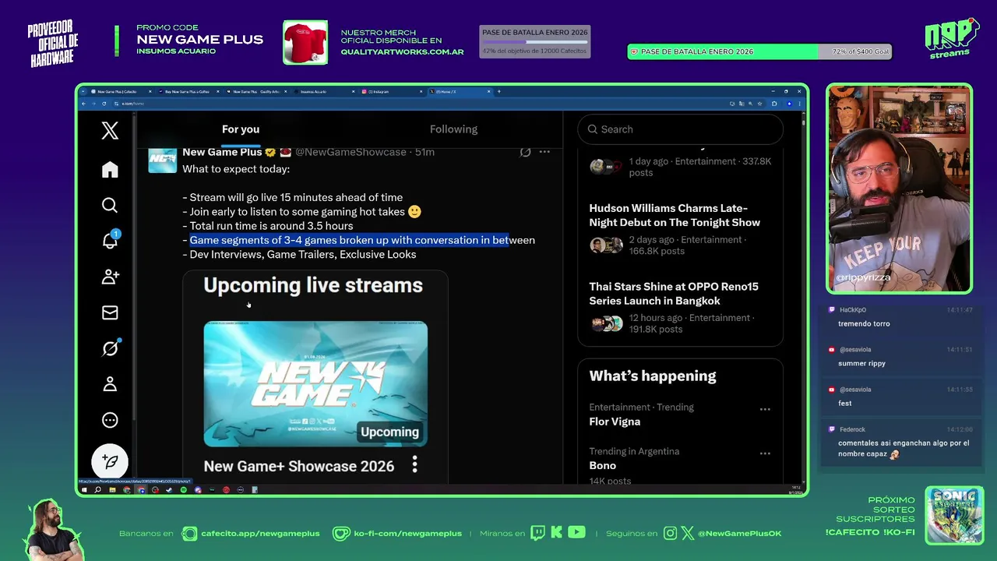
Task: Click the 51m post timestamp
Action: pos(425,153)
